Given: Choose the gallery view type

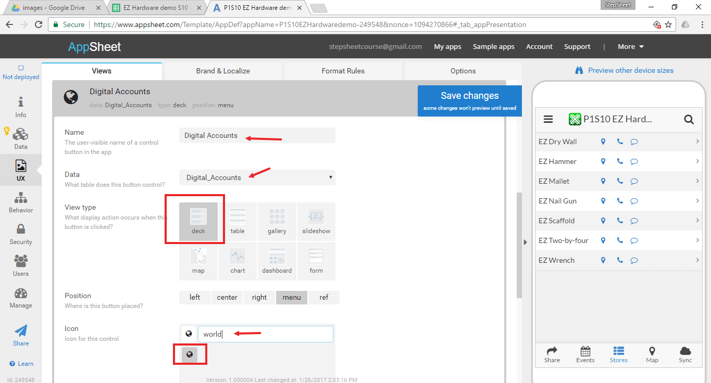Looking at the screenshot, I should [277, 222].
